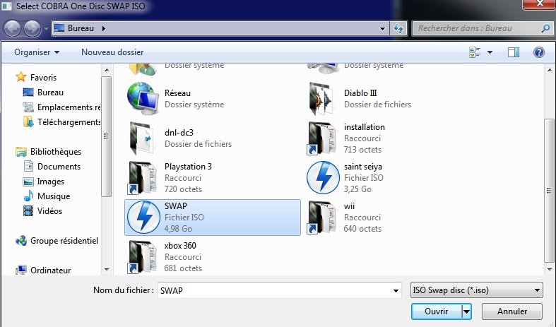Open the Diablo III folder icon

[323, 98]
